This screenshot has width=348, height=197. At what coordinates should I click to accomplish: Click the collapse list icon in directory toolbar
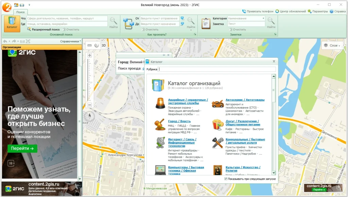coord(22,41)
